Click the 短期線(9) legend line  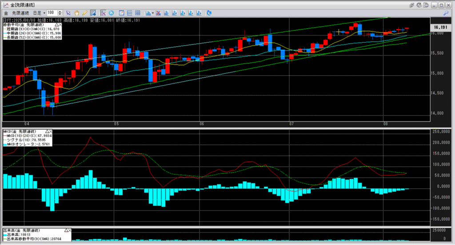coord(32,29)
